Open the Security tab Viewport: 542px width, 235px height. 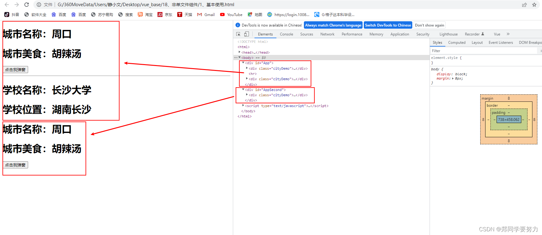(423, 34)
